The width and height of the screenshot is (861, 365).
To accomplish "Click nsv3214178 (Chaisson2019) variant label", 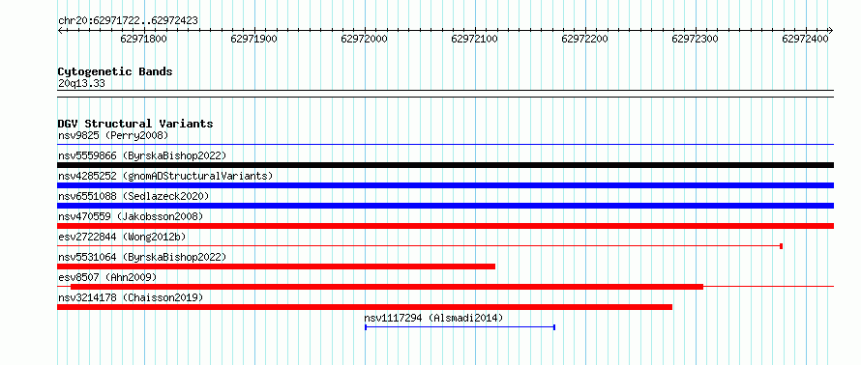I will pyautogui.click(x=131, y=297).
